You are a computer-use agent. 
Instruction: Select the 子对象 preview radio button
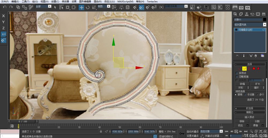[x=245, y=95]
